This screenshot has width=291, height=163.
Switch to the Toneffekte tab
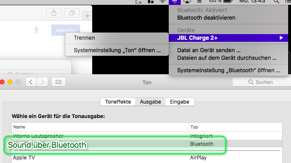[118, 102]
